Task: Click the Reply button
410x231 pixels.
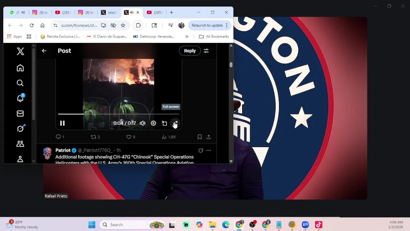Action: (190, 51)
